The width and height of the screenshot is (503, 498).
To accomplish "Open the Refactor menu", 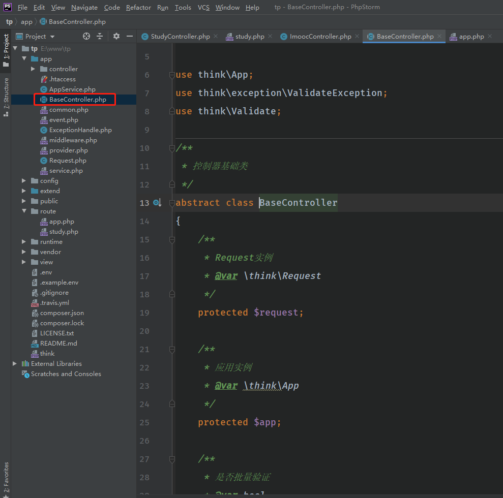I will tap(138, 8).
